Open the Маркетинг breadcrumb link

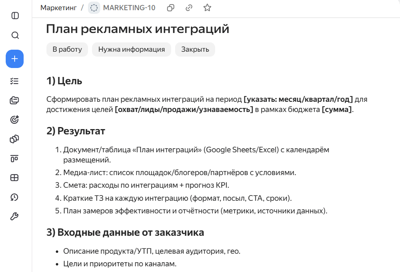click(x=58, y=8)
